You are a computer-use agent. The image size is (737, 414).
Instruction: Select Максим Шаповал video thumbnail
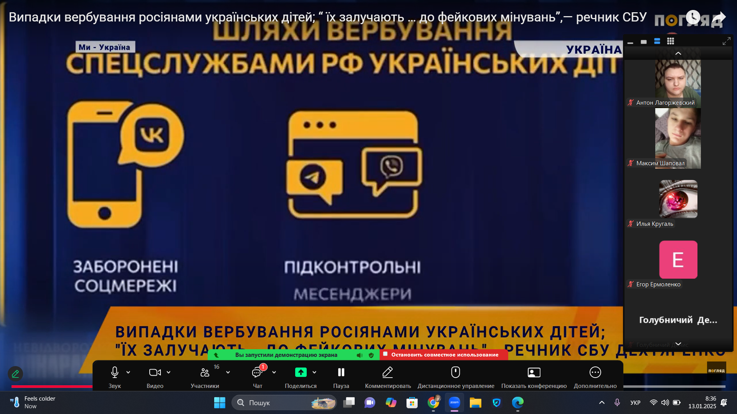click(678, 138)
